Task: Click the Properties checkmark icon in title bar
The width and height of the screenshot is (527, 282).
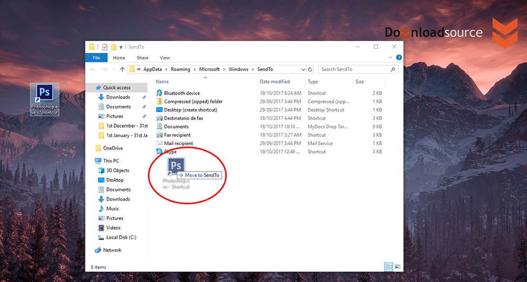Action: 104,47
